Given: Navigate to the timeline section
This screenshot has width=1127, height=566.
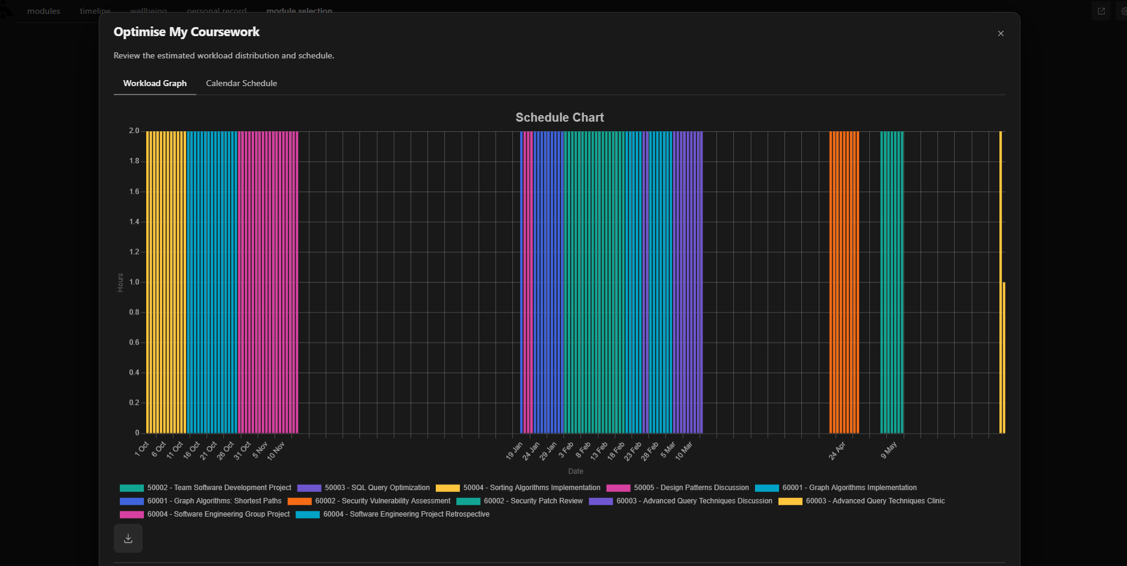Looking at the screenshot, I should click(94, 10).
